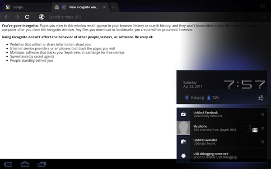The height and width of the screenshot is (169, 271).
Task: Open bookmarks with ribbon icon
Action: point(264,17)
